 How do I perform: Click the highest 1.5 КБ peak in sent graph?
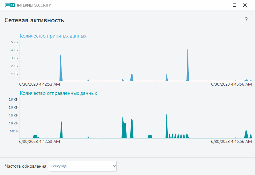tap(167, 126)
